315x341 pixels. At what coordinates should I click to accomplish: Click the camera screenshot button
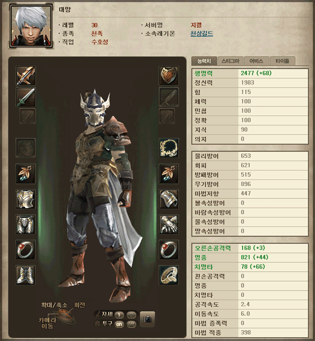(148, 319)
